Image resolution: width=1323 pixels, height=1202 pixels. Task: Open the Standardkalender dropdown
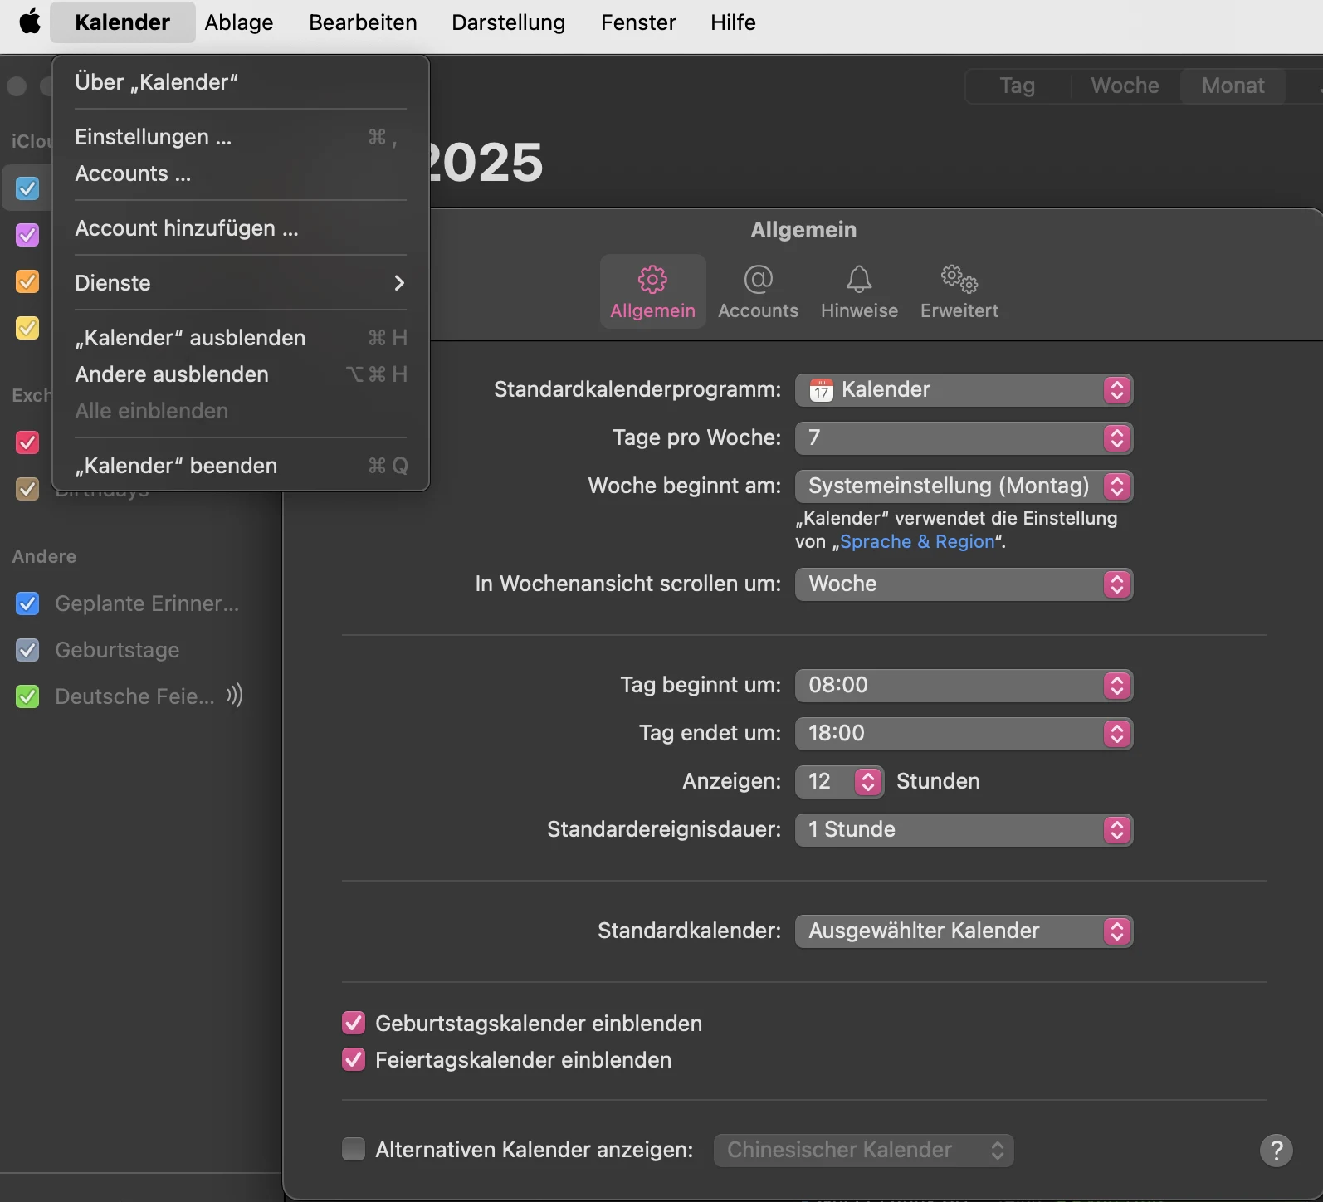[964, 931]
